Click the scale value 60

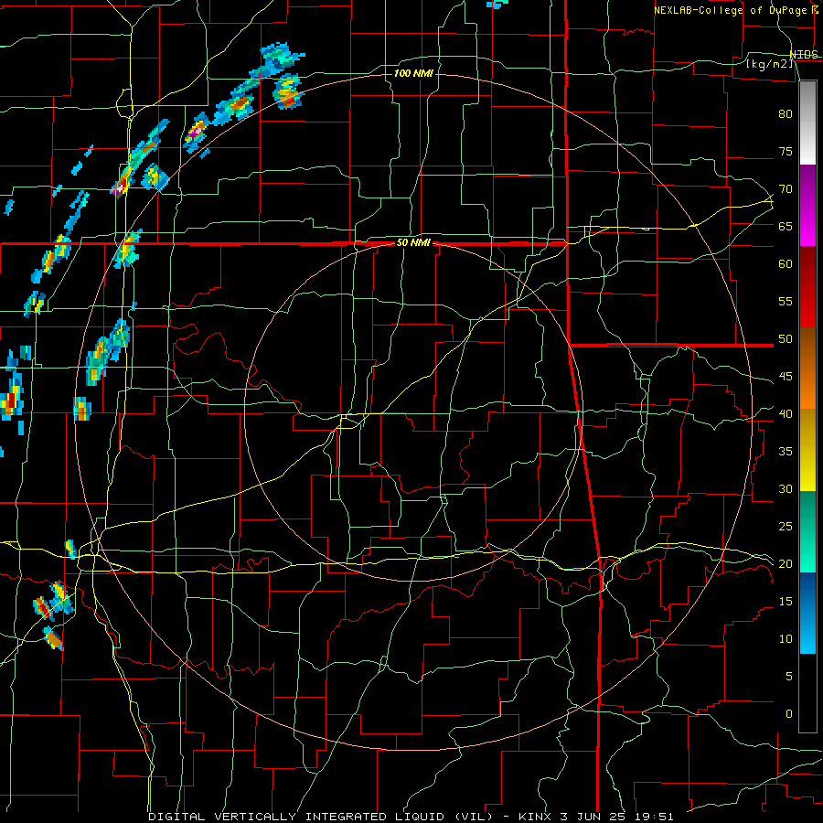pyautogui.click(x=786, y=264)
